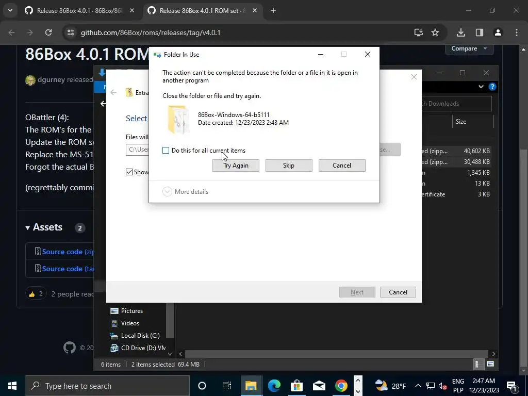Open Cortana circle on taskbar
Screen dimensions: 528x396
click(x=202, y=386)
